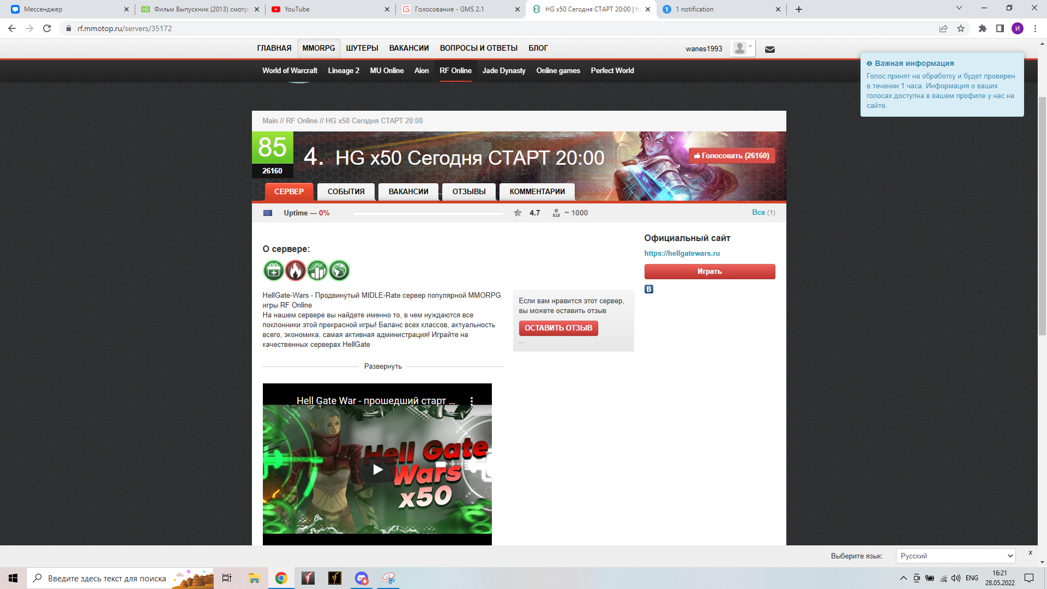Click the green bar chart server icon
This screenshot has width=1047, height=589.
tap(317, 271)
